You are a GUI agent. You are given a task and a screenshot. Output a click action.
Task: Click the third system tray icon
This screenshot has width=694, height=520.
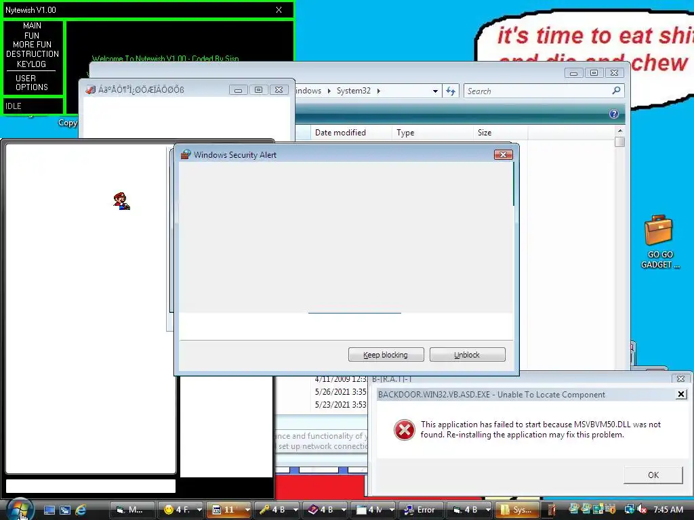coord(598,509)
